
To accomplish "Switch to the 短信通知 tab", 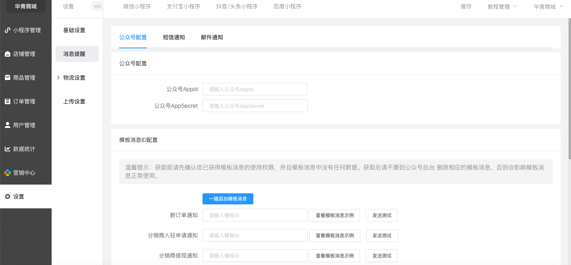I will (x=174, y=37).
